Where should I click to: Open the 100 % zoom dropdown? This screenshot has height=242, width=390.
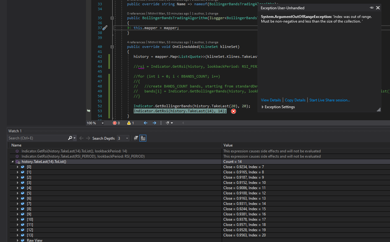103,123
